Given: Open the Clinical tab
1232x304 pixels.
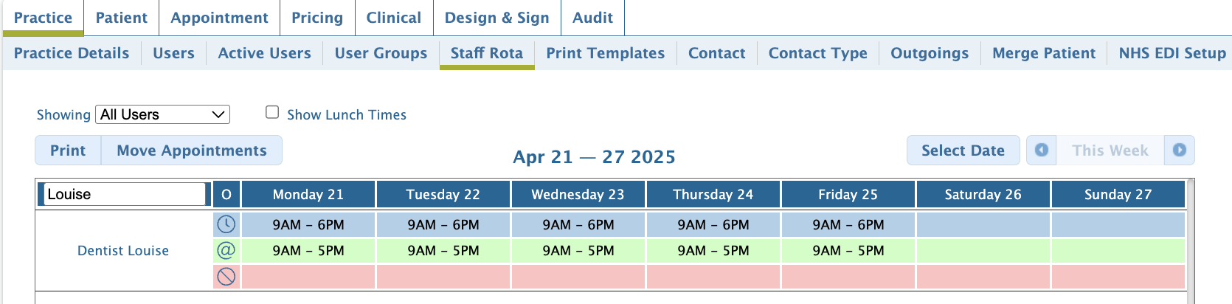Looking at the screenshot, I should [x=393, y=18].
